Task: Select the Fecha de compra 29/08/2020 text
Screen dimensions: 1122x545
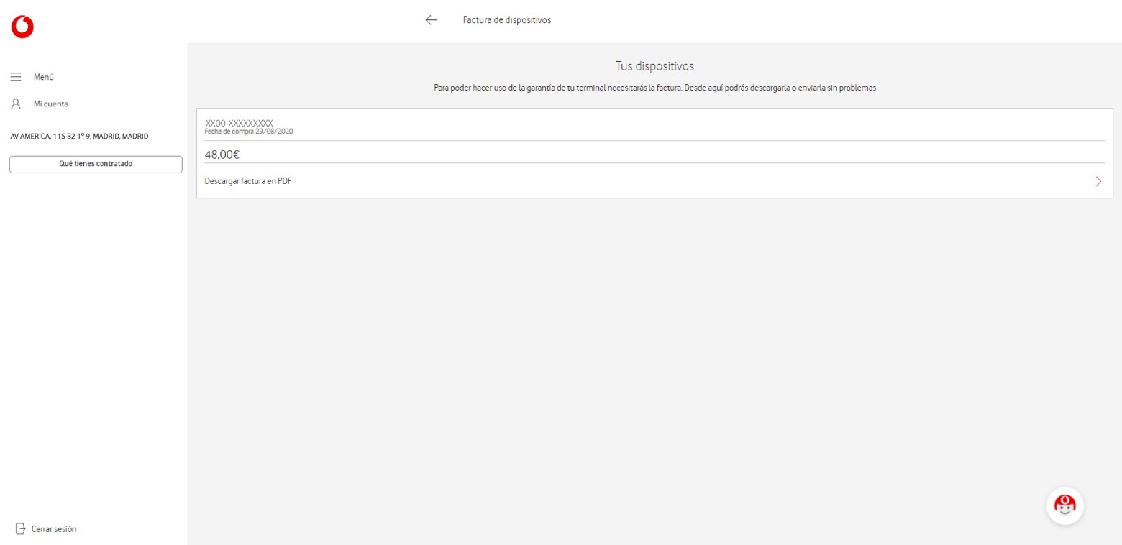Action: point(249,132)
